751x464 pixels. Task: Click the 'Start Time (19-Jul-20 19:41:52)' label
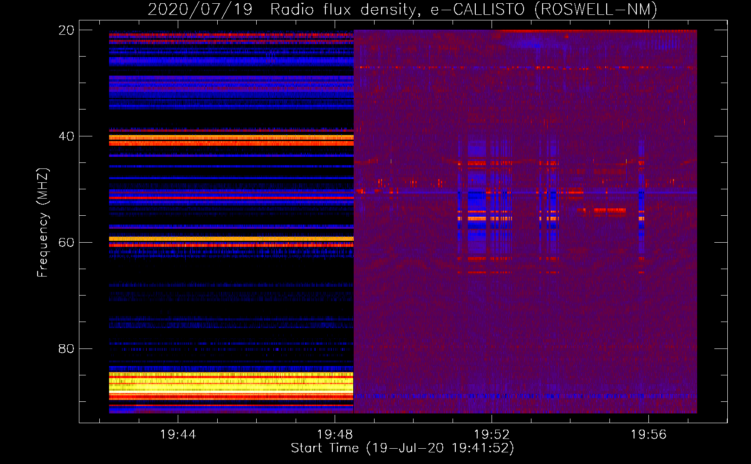tap(402, 448)
